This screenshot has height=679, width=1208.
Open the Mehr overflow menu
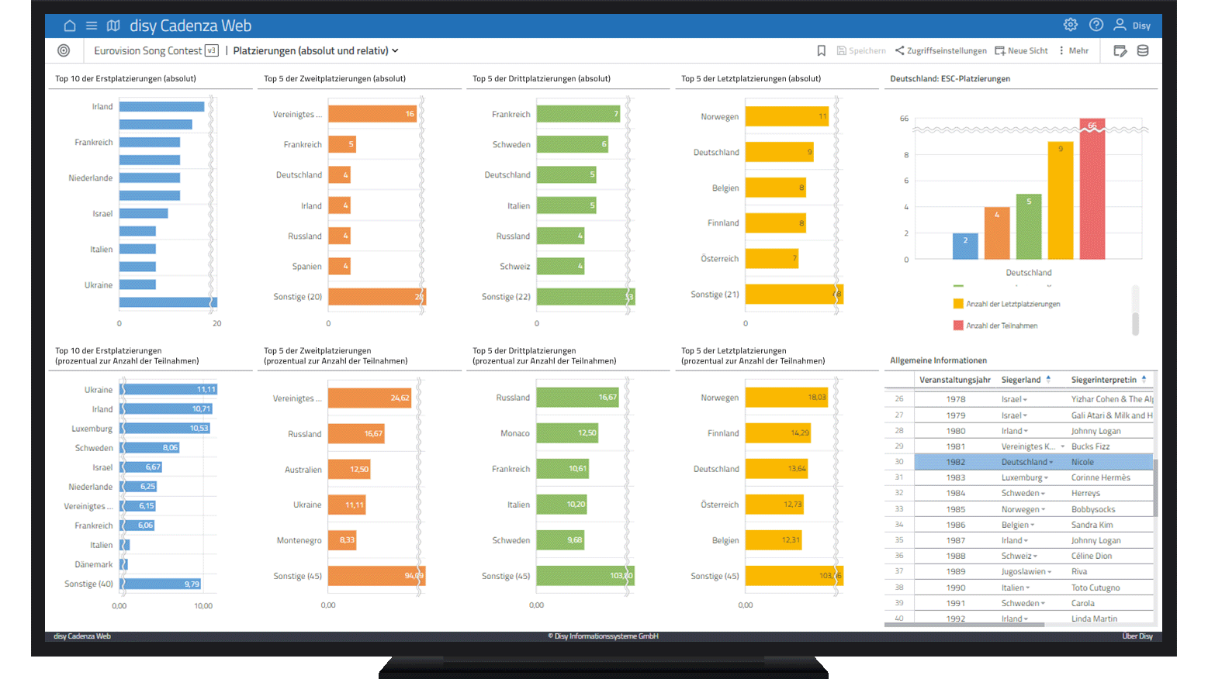(1074, 50)
